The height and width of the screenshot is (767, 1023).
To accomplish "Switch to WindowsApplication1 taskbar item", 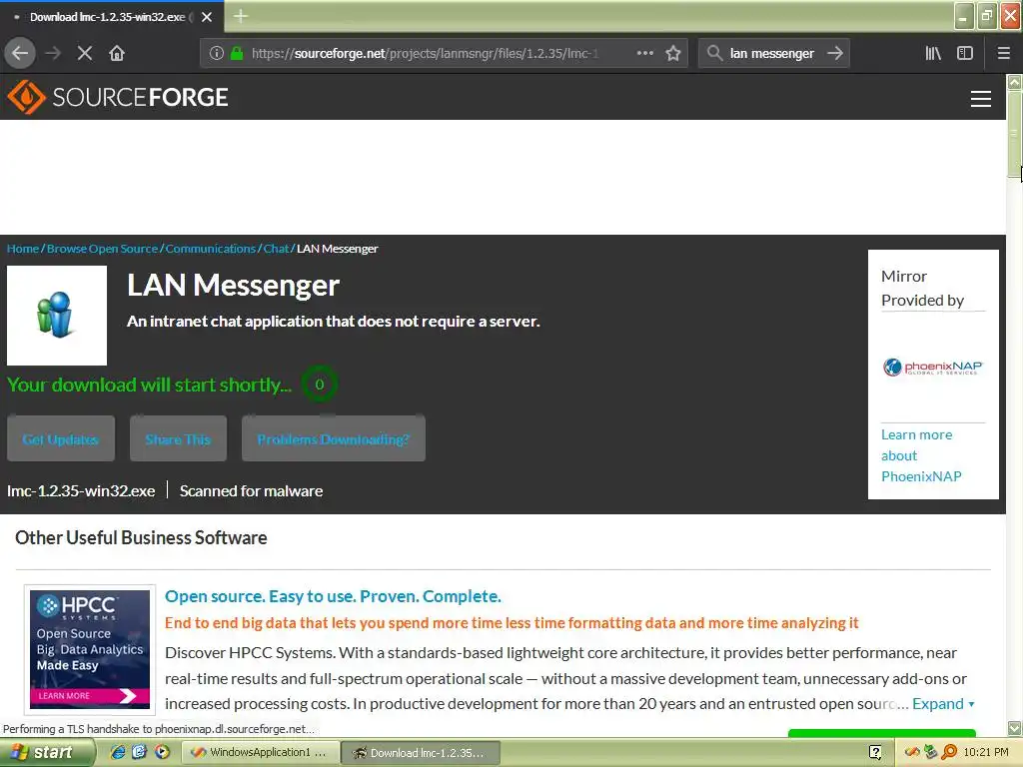I will tap(260, 752).
